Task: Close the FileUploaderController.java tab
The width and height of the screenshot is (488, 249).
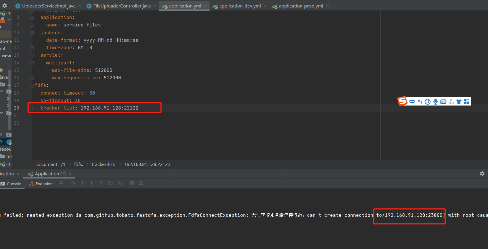Action: 155,6
